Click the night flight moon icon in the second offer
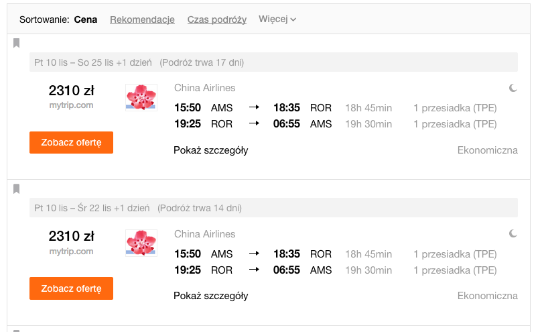This screenshot has width=542, height=332. point(513,233)
